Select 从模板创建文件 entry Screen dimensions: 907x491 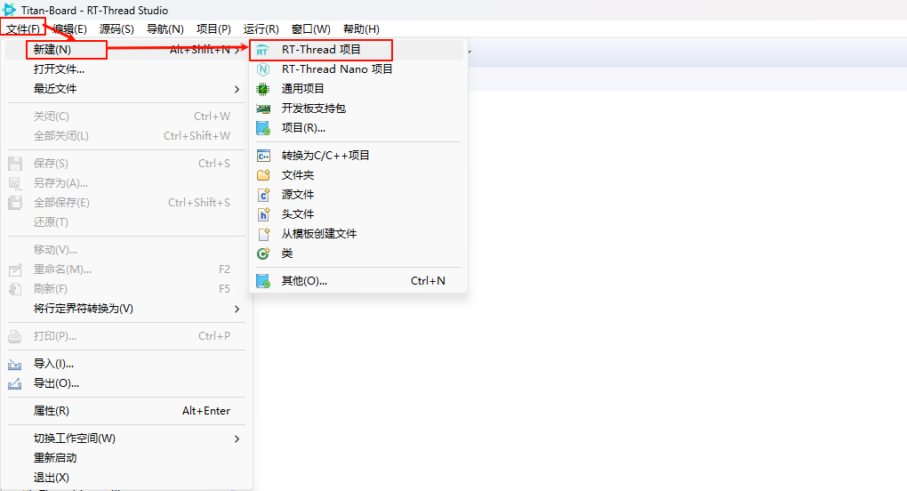tap(319, 234)
